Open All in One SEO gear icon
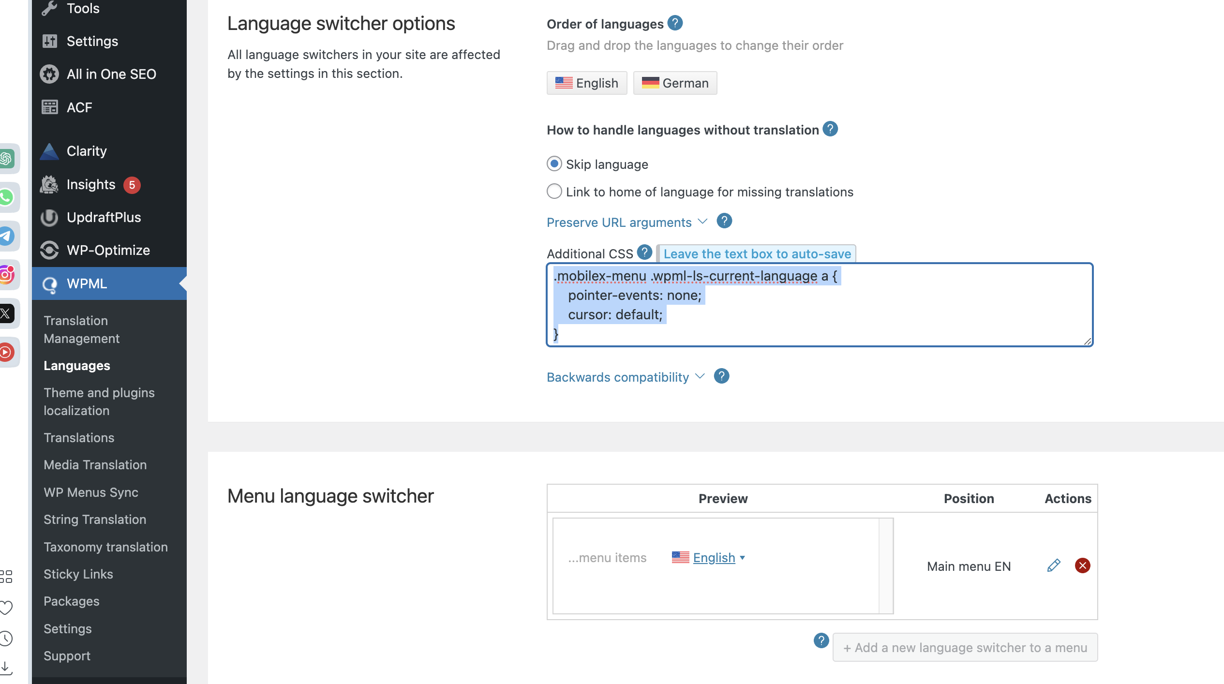Viewport: 1224px width, 684px height. tap(49, 74)
